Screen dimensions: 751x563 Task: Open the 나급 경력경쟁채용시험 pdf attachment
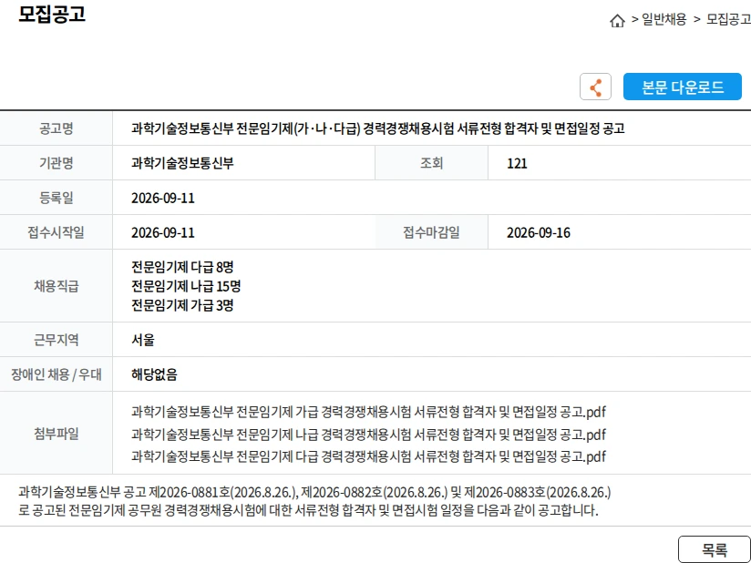(x=369, y=435)
